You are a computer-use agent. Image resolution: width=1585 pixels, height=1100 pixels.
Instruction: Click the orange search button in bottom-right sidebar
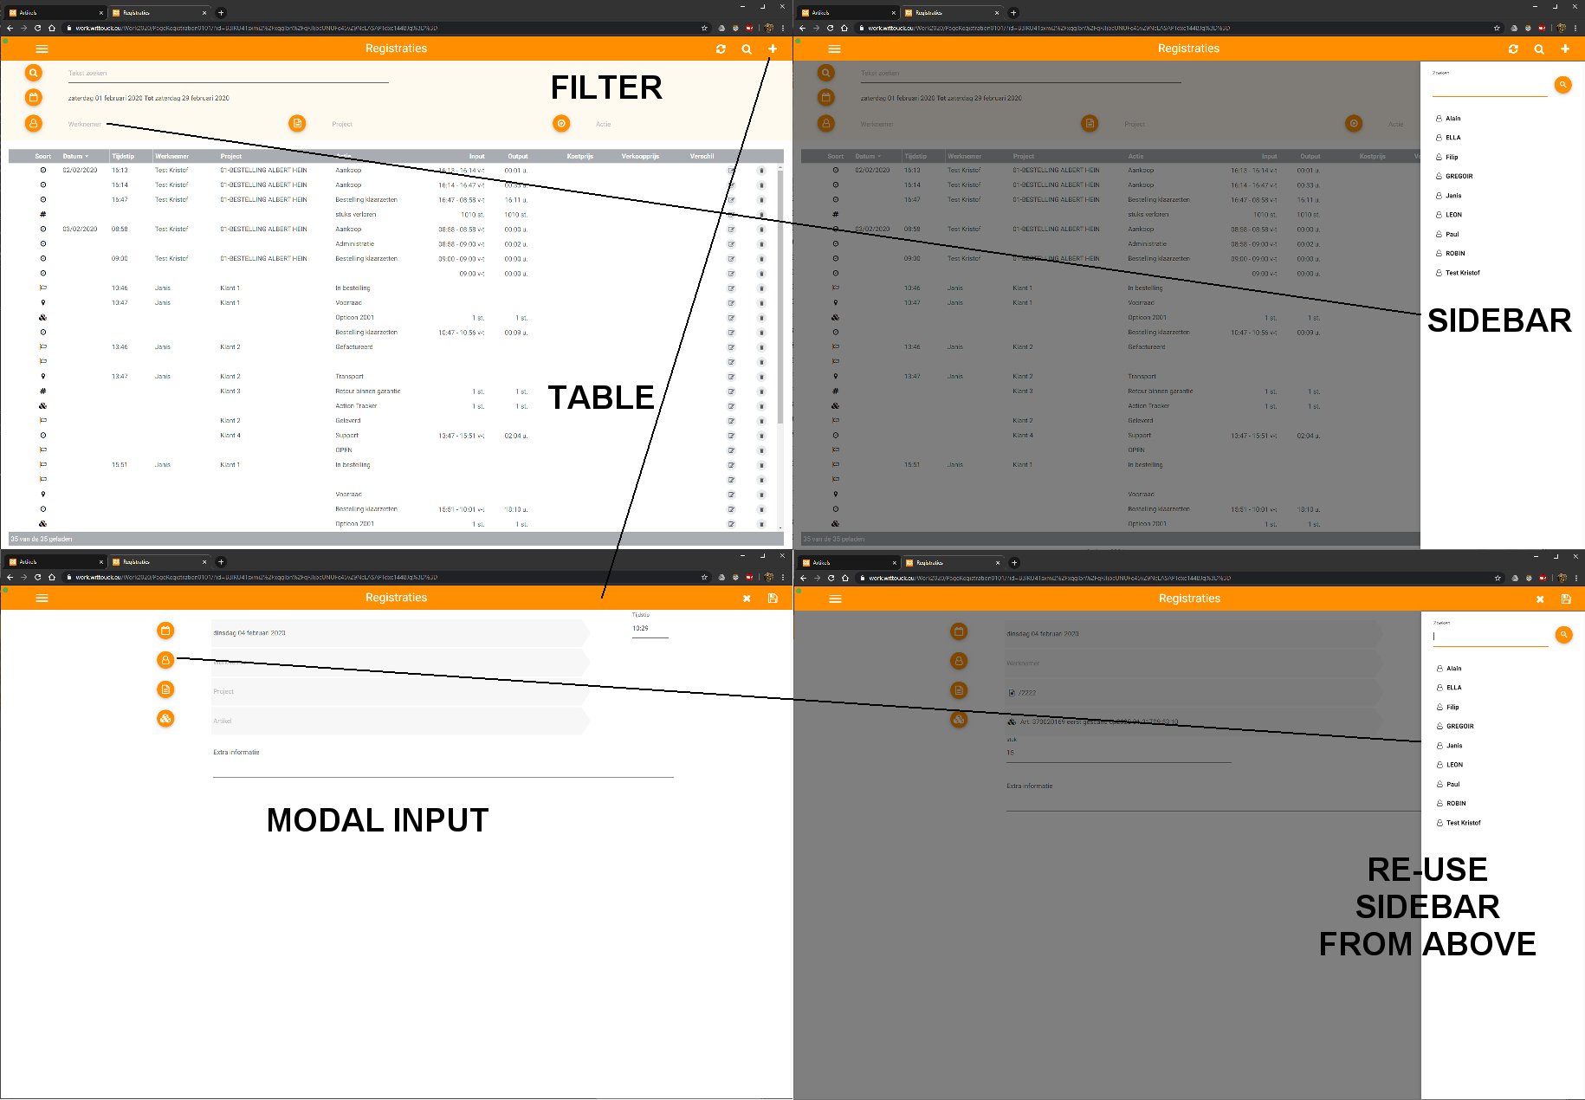[1563, 635]
